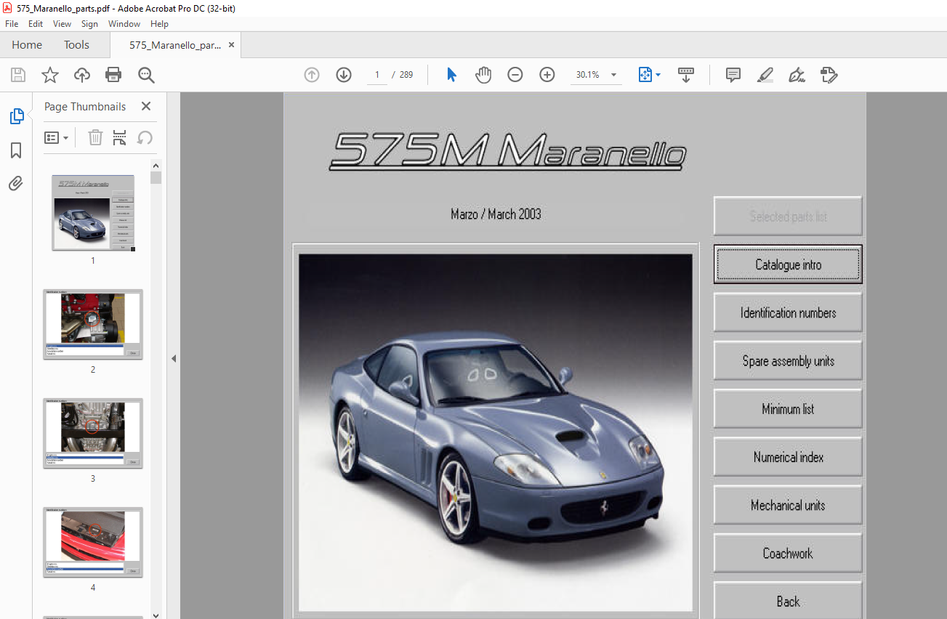
Task: Click the Catalogue intro button
Action: click(788, 264)
